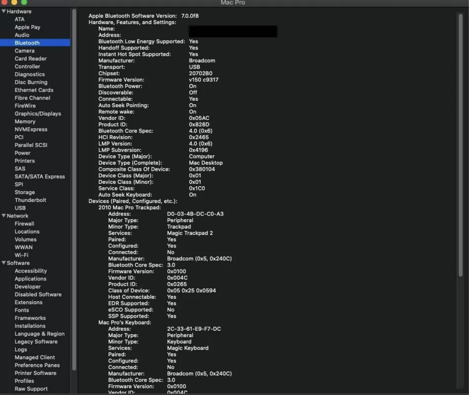Select the highlighted Bluetooth entry

[x=35, y=43]
